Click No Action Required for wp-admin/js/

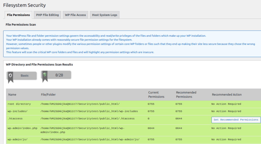(x=226, y=139)
